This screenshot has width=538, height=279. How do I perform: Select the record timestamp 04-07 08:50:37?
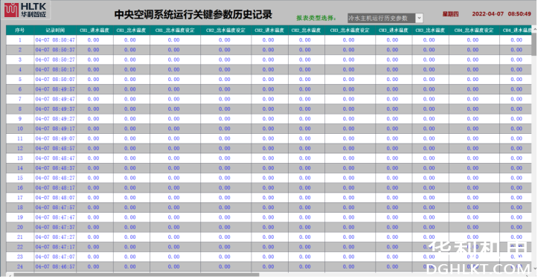pos(55,50)
